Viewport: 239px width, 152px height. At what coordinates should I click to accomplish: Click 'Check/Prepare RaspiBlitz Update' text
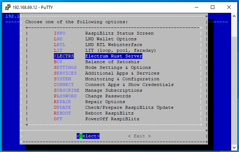click(129, 108)
